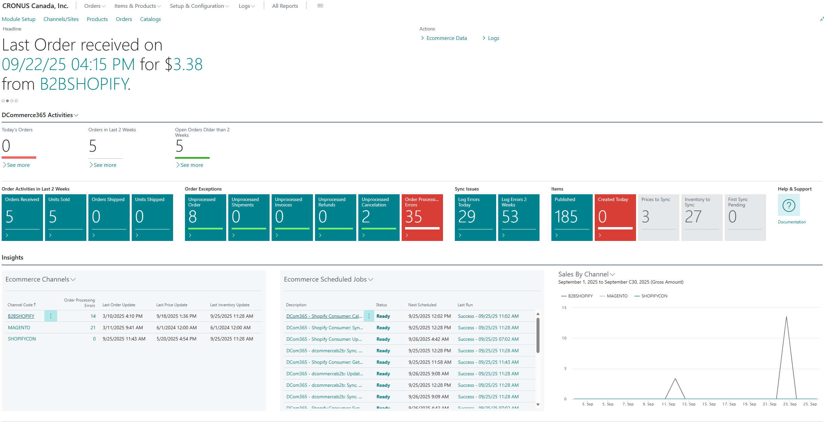This screenshot has height=422, width=824.
Task: Open the MAGENTO channel link
Action: 19,328
